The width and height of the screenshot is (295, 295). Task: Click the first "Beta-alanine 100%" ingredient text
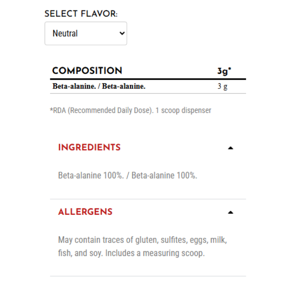click(x=90, y=175)
